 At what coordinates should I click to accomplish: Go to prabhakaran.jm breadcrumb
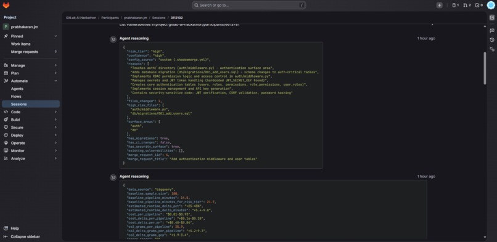[x=135, y=18]
